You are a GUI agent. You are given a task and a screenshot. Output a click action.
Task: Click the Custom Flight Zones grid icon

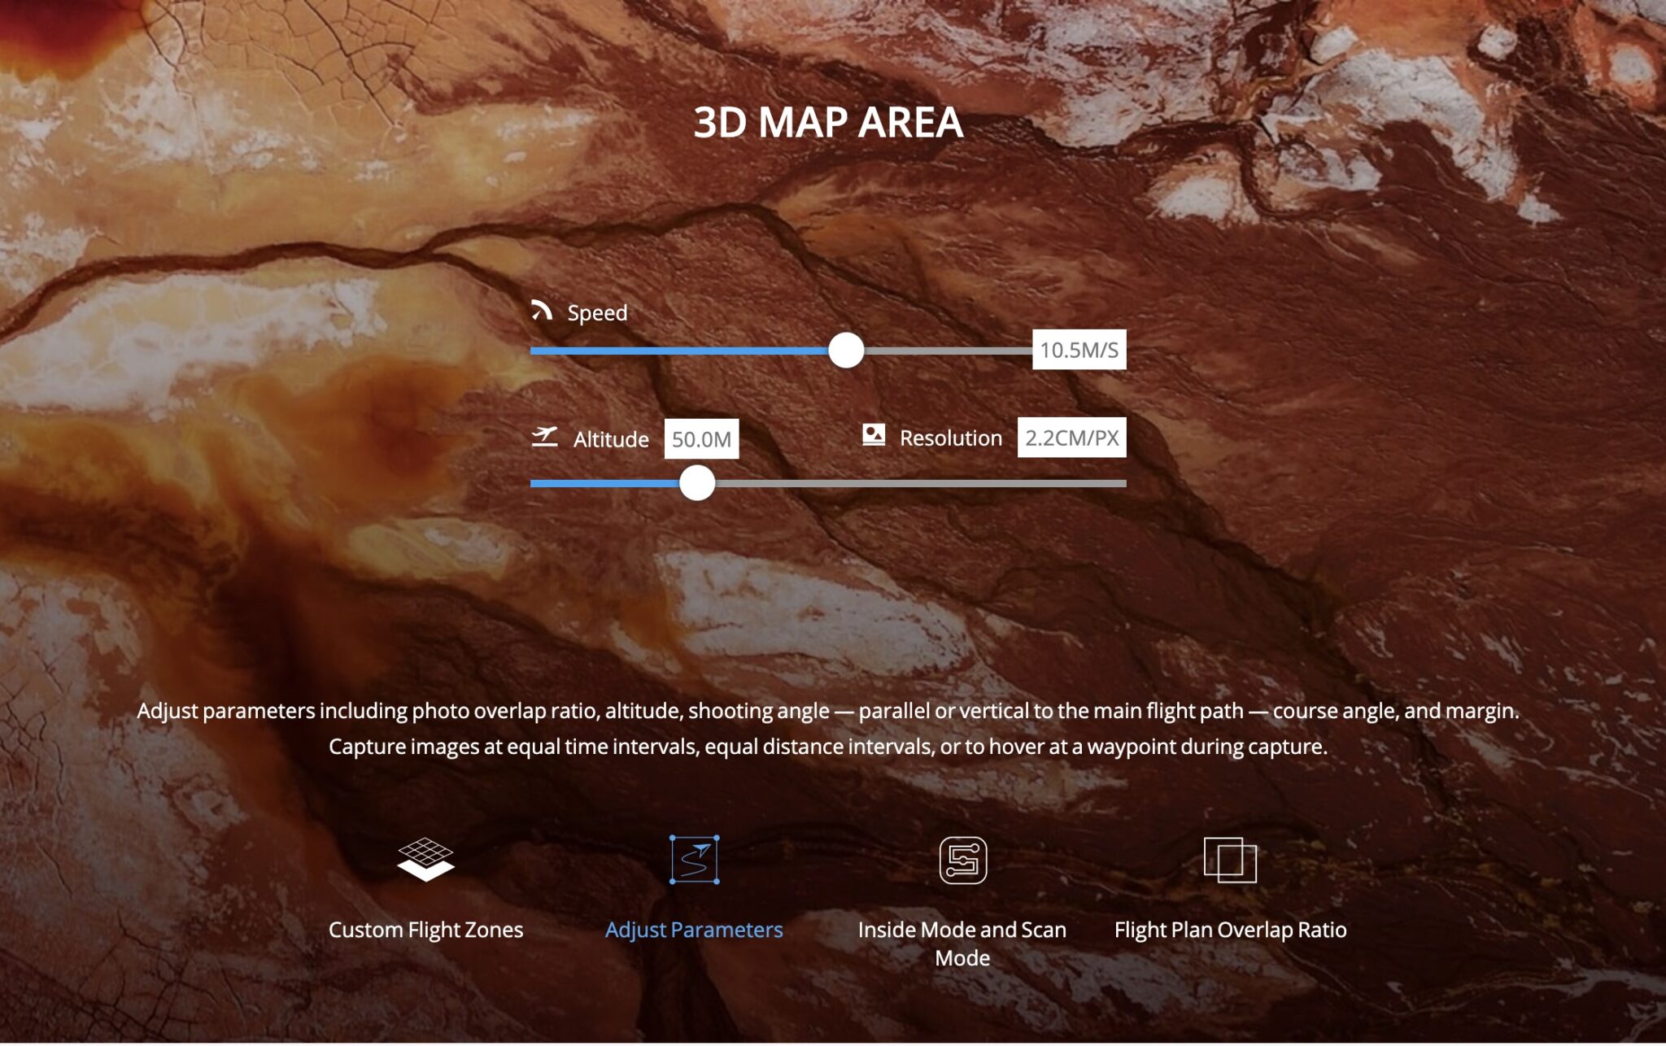click(x=425, y=859)
